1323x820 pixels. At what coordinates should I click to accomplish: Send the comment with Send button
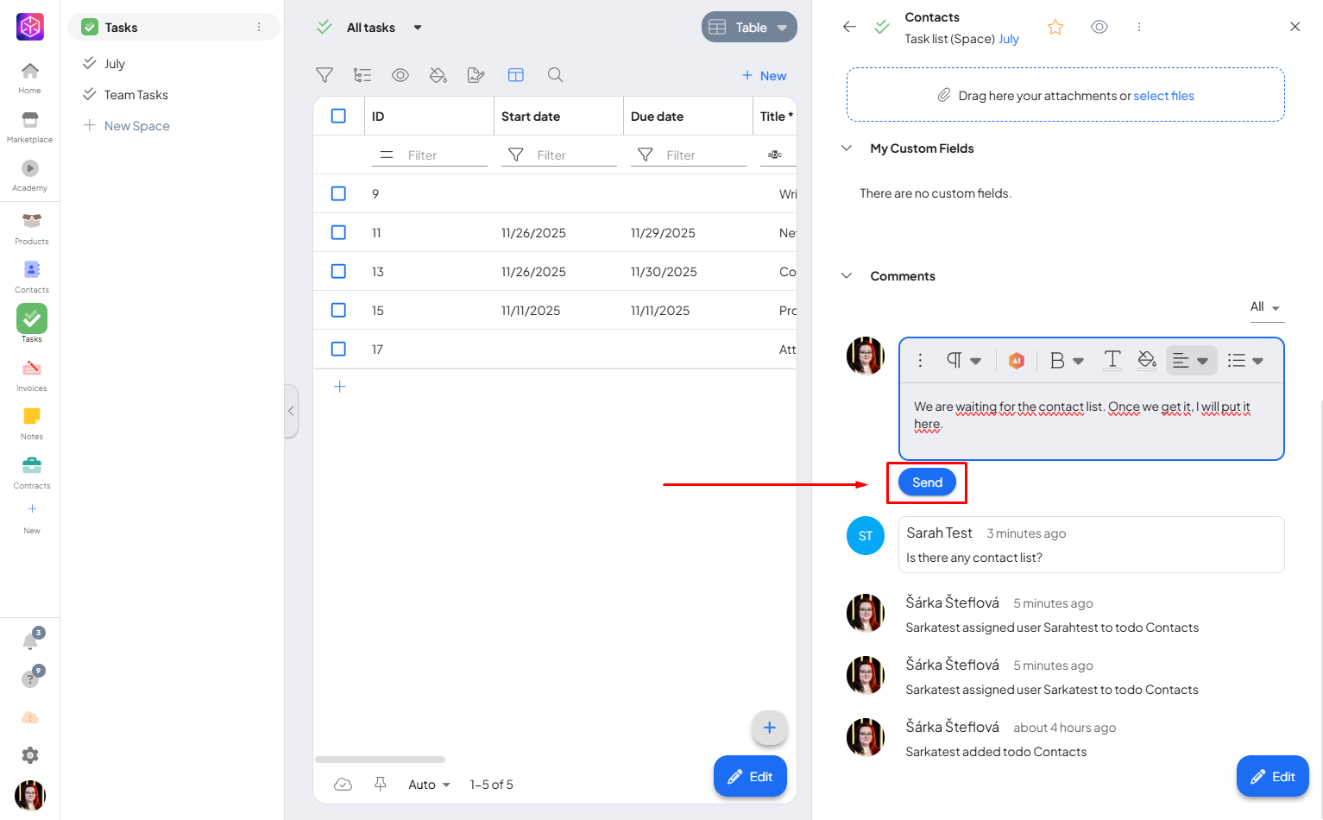(927, 483)
